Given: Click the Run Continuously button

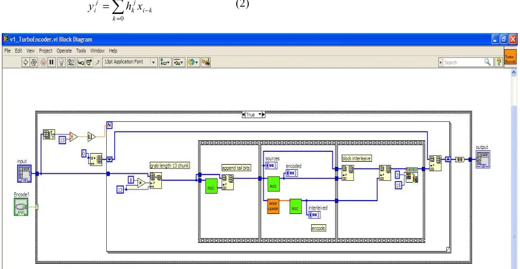Looking at the screenshot, I should pyautogui.click(x=34, y=62).
